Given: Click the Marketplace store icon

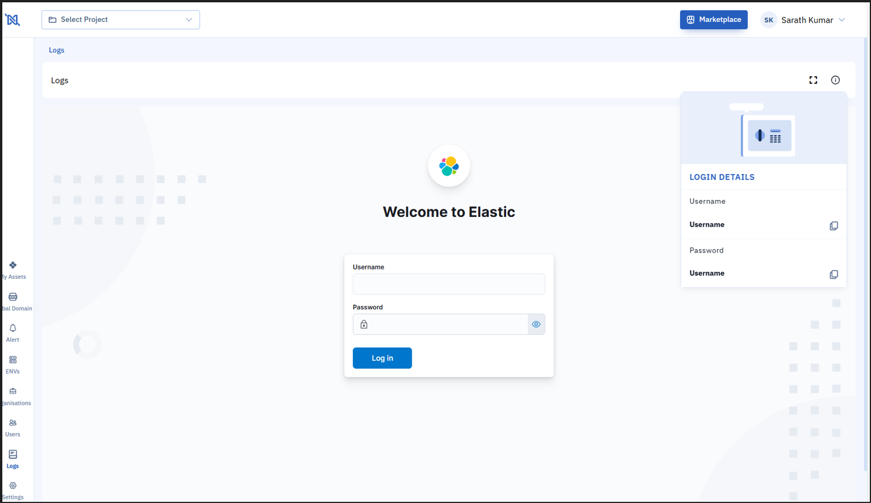Looking at the screenshot, I should pos(691,20).
